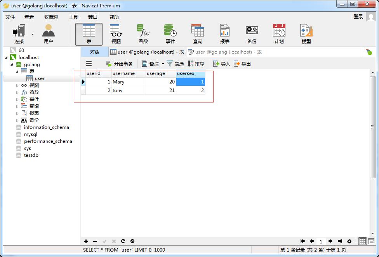Open the 查询 (Query) toolbar icon
Screen dimensions: 379x257
tap(198, 34)
